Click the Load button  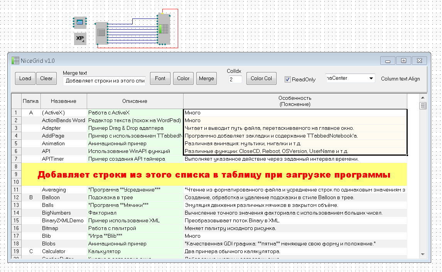pos(25,79)
